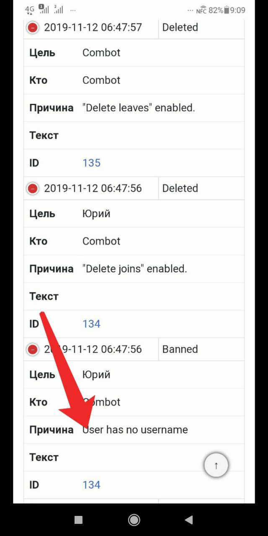Tap the Android recent apps square icon
The image size is (268, 536).
click(x=78, y=520)
